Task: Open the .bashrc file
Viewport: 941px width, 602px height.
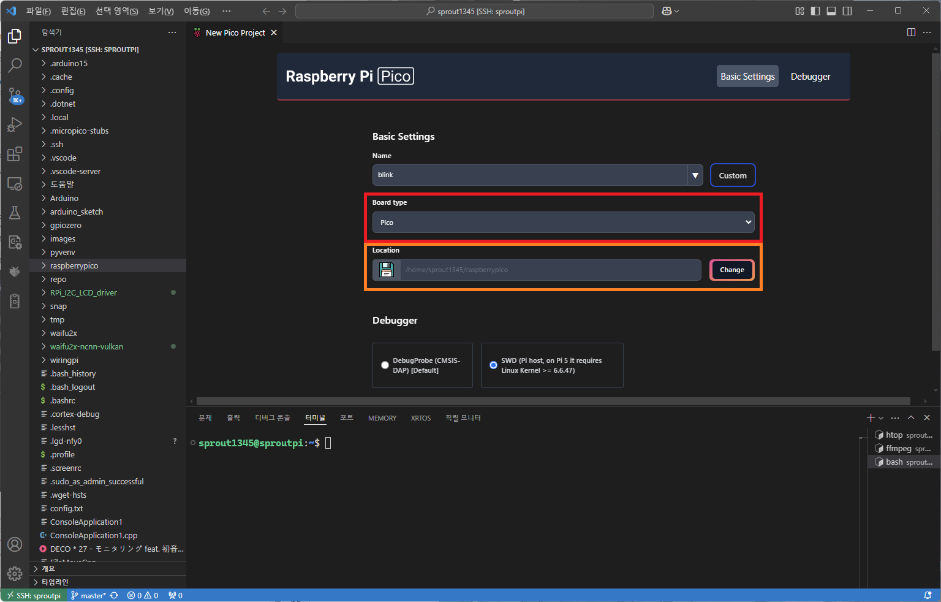Action: point(107,400)
